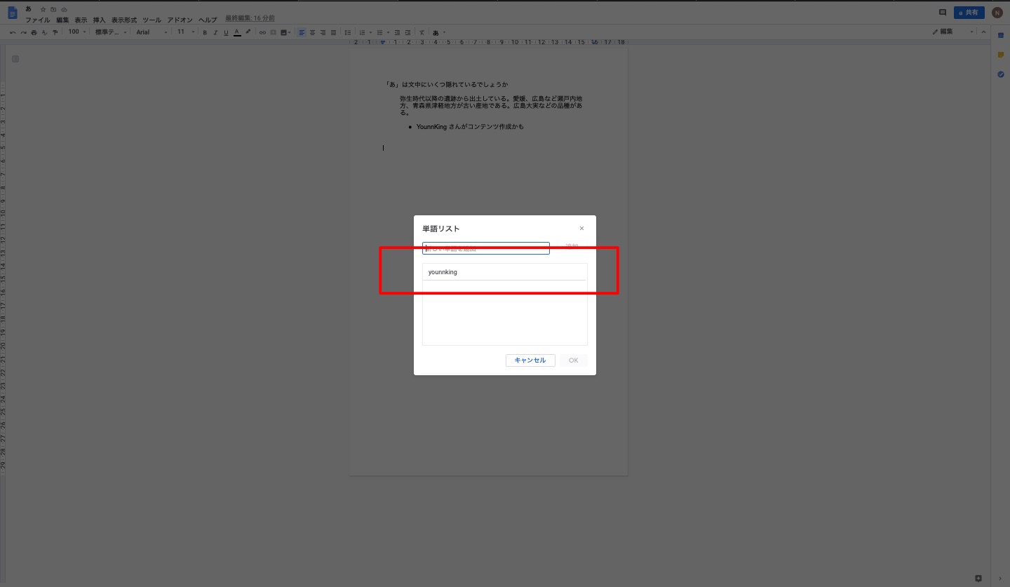The height and width of the screenshot is (587, 1010).
Task: Open the 挿入 menu
Action: coord(99,20)
